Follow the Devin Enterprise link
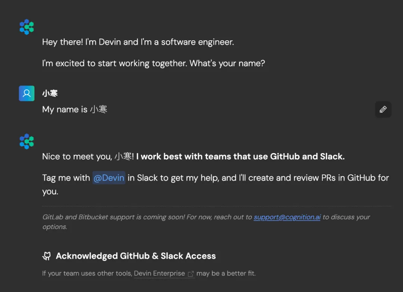The width and height of the screenshot is (403, 292). (x=159, y=273)
